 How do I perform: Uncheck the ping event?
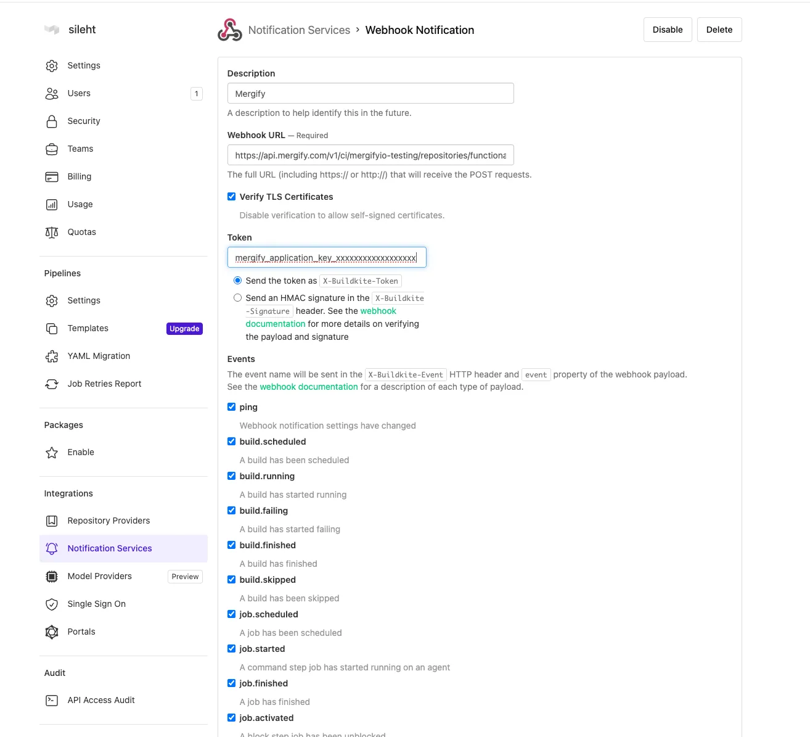[232, 406]
